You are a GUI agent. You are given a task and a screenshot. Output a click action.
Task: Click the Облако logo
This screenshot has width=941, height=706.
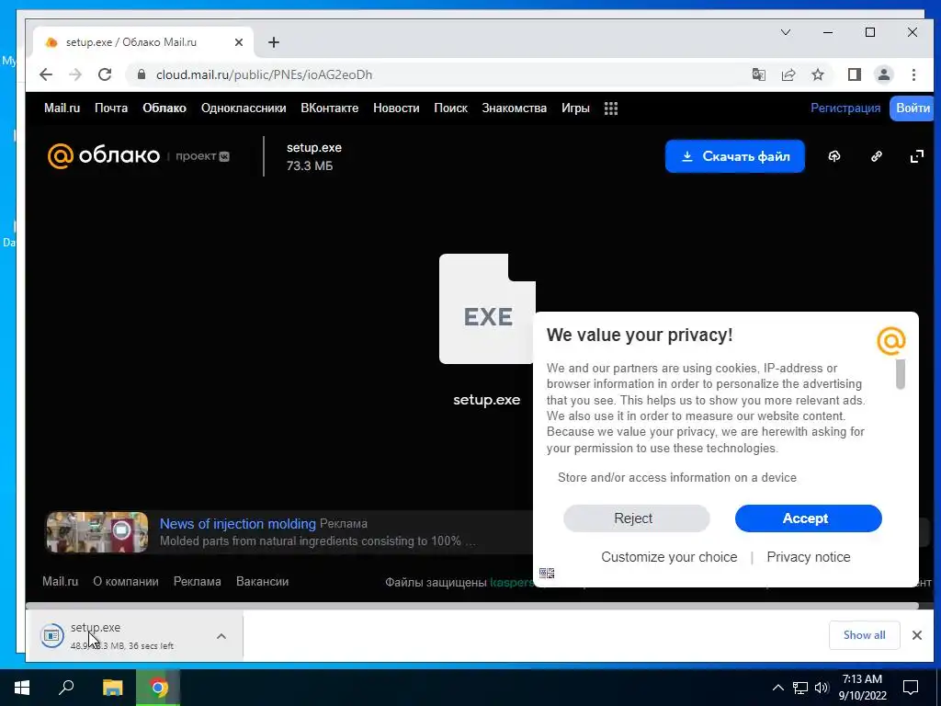coord(104,156)
